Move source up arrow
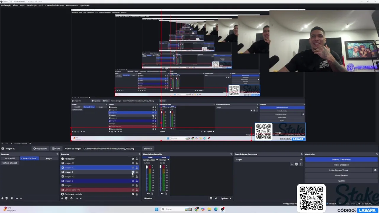This screenshot has height=213, width=379. tap(76, 198)
